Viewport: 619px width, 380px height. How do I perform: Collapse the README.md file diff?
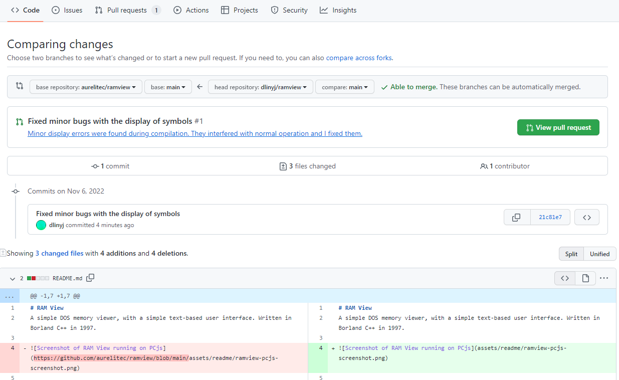point(13,278)
